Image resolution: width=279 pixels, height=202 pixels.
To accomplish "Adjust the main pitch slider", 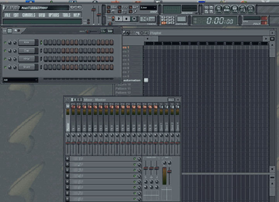I will (99, 15).
